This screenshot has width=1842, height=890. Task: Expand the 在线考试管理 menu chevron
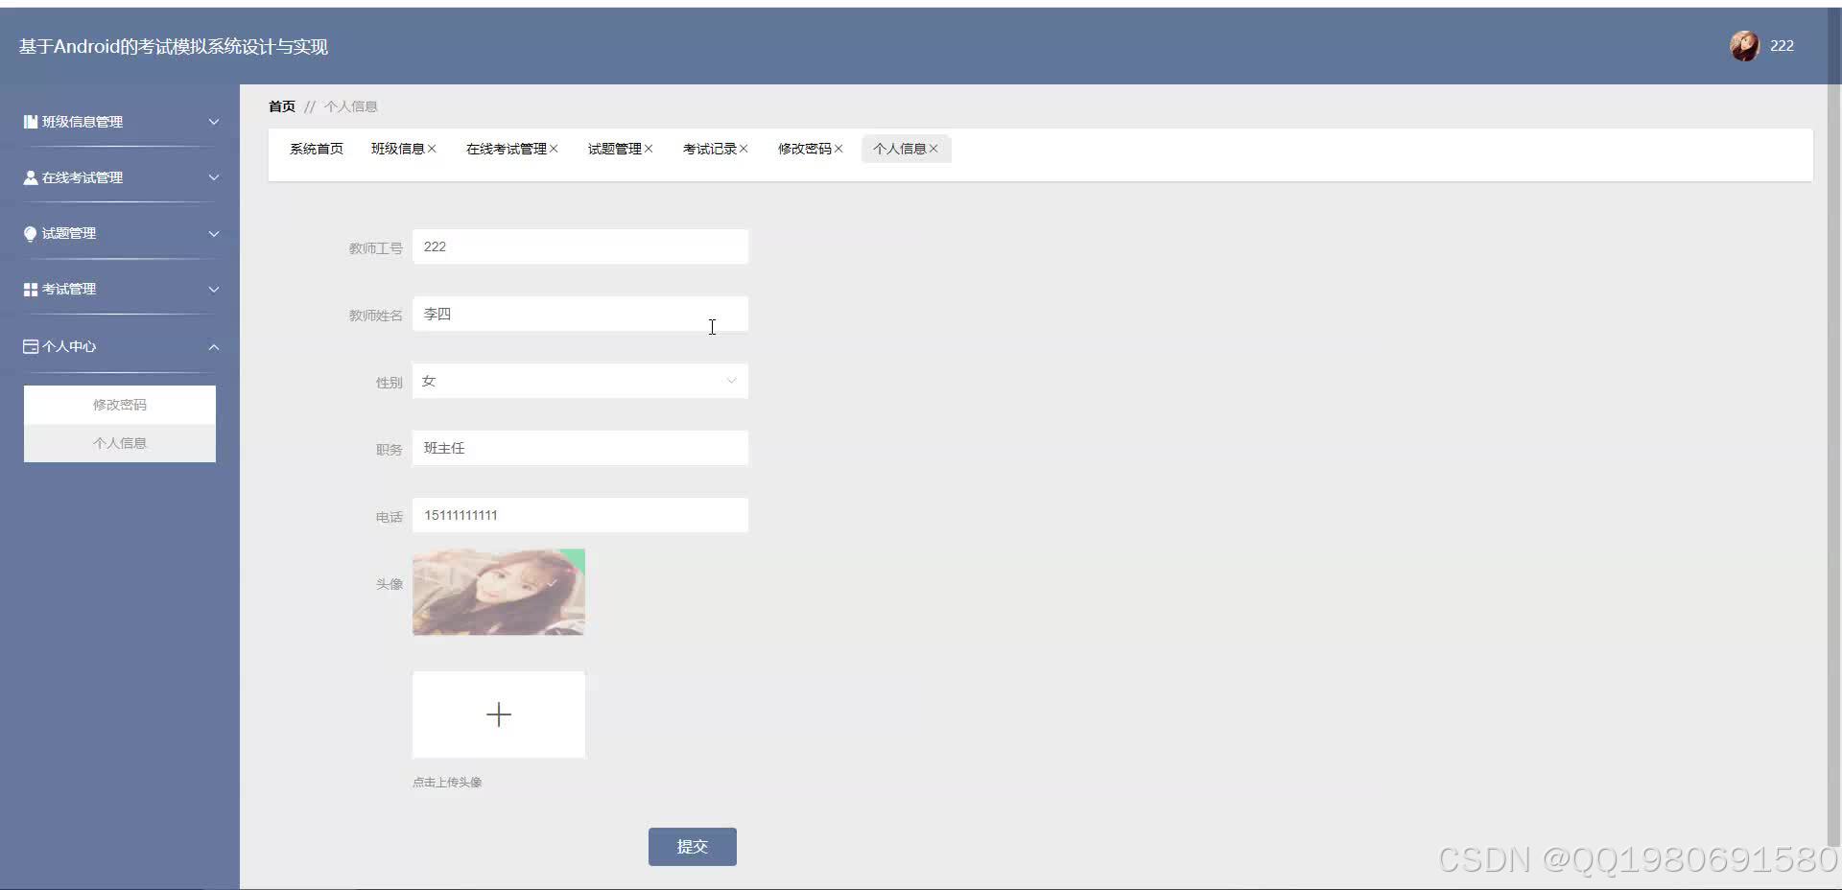click(214, 177)
